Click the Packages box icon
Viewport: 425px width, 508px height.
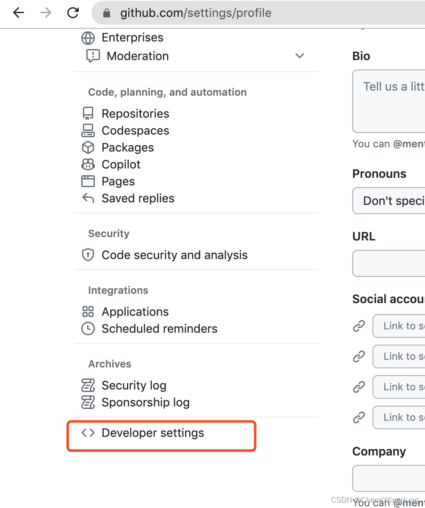point(88,147)
